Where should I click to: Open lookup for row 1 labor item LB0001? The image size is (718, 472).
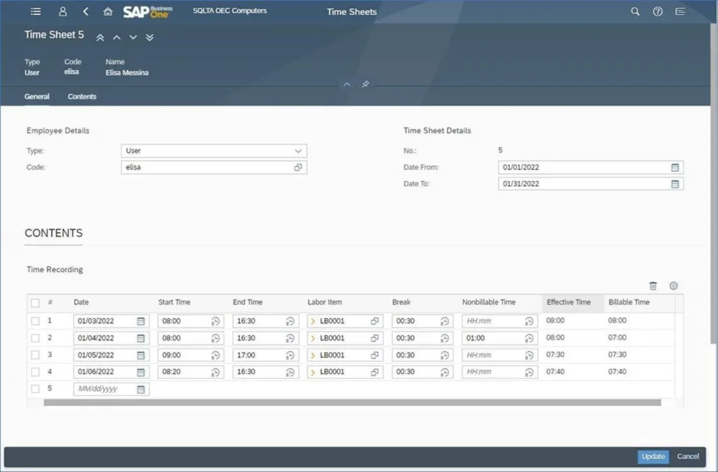tap(374, 321)
